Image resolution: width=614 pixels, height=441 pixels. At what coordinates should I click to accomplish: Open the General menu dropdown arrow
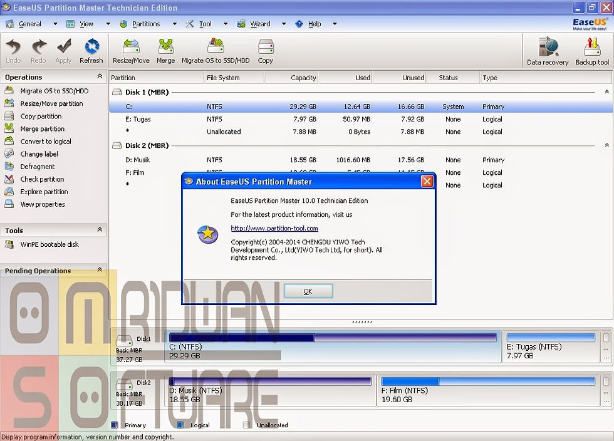click(55, 24)
